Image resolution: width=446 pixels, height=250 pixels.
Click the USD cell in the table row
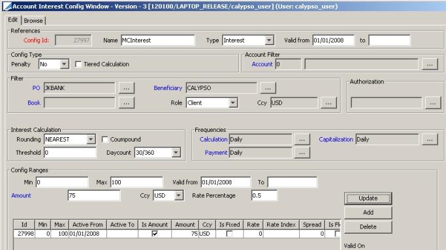pos(208,234)
